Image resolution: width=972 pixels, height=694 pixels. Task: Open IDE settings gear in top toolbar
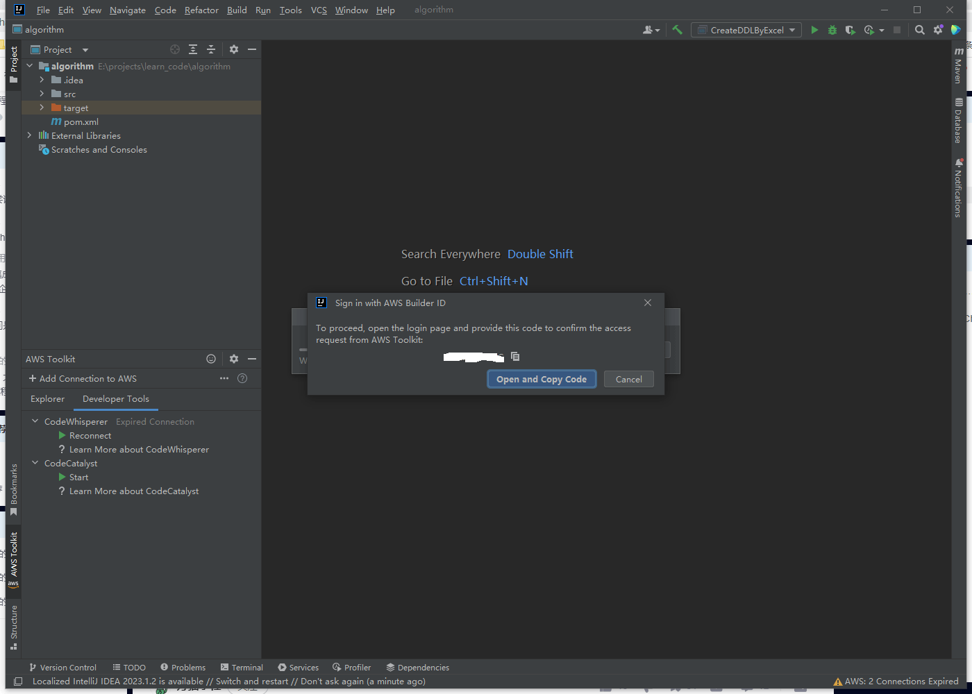938,30
